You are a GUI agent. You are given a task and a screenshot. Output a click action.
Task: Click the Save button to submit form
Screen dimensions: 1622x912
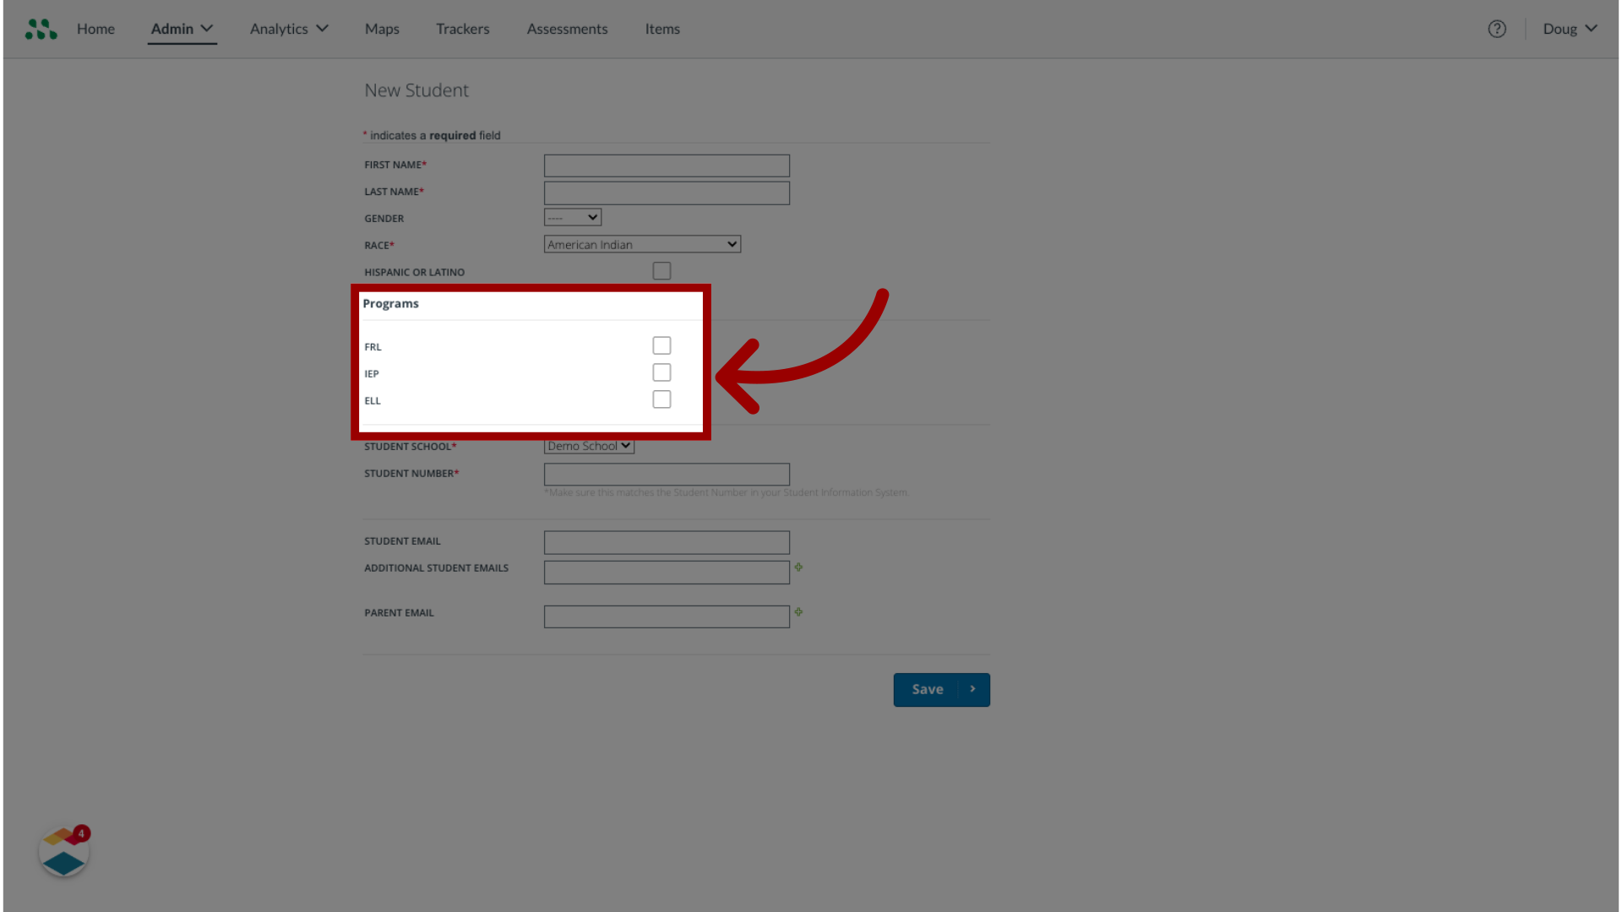[941, 688]
